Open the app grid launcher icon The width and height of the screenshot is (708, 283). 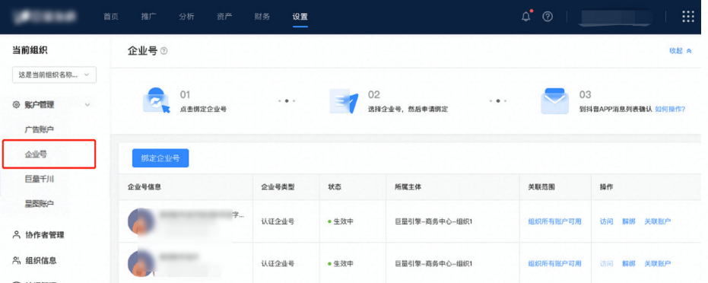(687, 17)
